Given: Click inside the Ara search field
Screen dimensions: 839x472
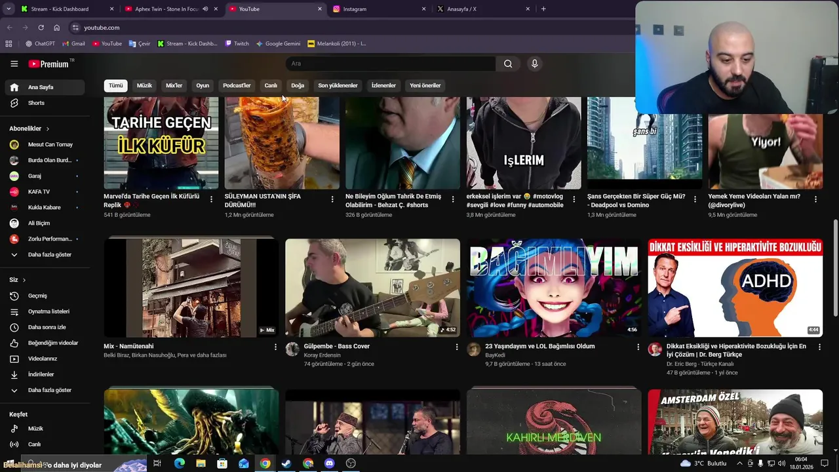Looking at the screenshot, I should 391,64.
